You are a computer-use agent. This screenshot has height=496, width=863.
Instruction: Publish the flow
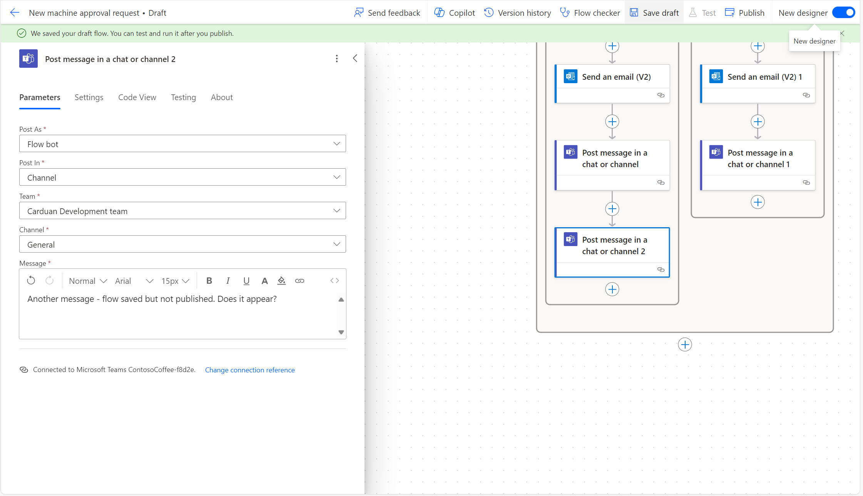(744, 13)
